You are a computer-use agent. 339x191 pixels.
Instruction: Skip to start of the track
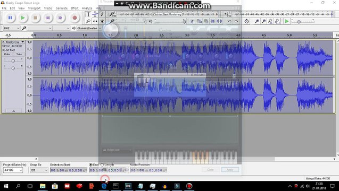coord(48,18)
